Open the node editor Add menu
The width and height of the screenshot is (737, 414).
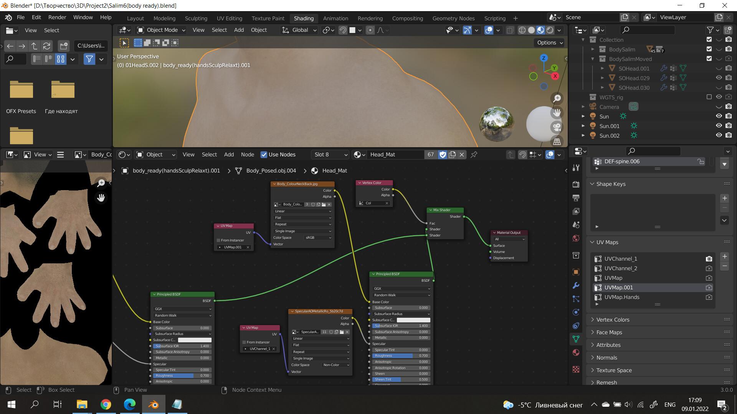point(229,154)
